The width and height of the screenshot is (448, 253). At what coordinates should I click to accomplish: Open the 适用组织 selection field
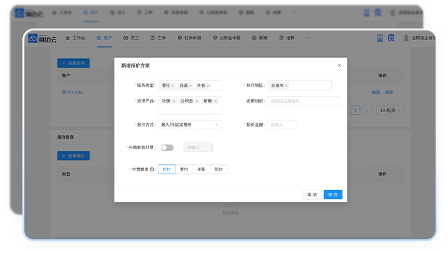pyautogui.click(x=303, y=101)
